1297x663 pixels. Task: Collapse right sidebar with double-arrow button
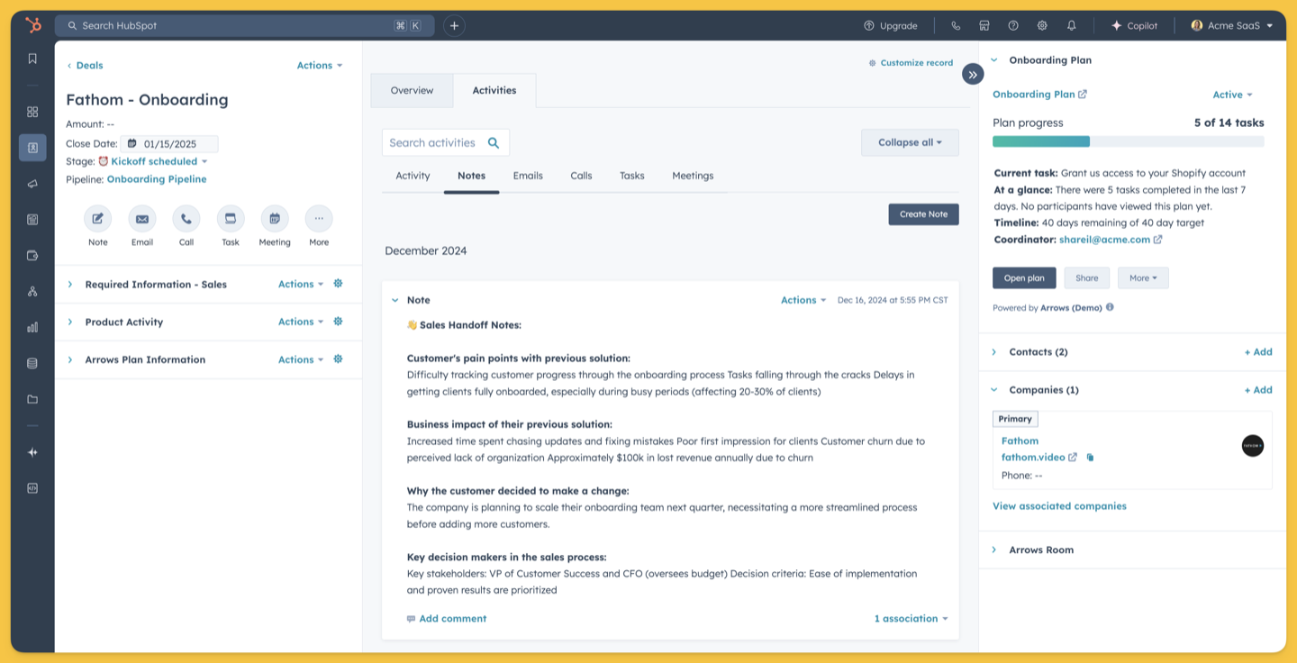(x=973, y=74)
